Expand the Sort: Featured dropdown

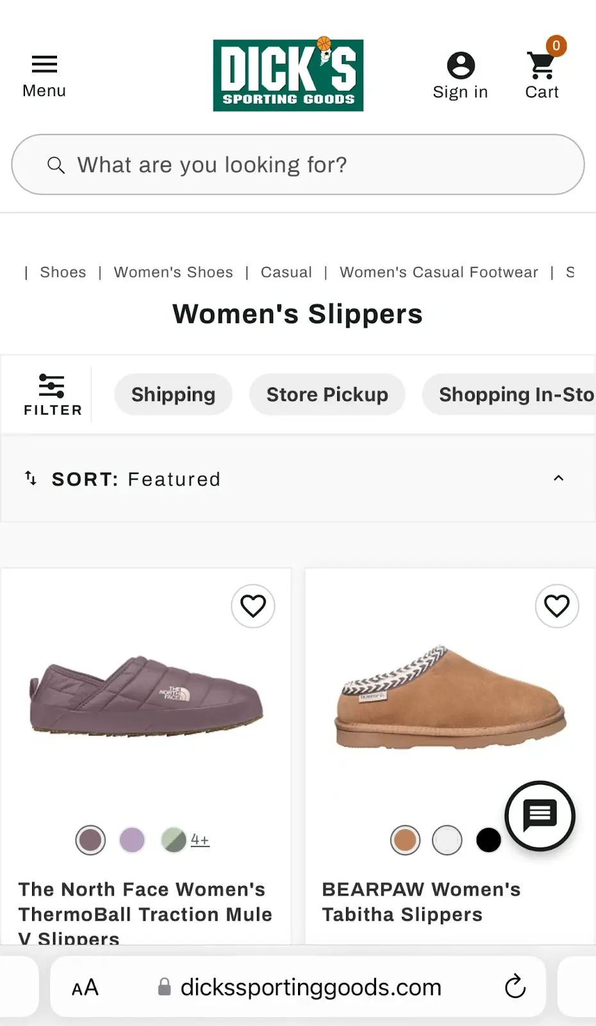click(298, 479)
